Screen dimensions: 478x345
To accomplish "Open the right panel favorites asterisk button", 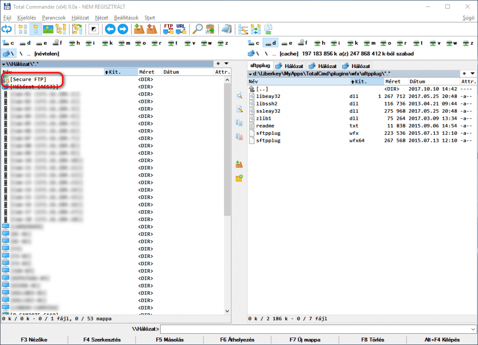I will tap(464, 73).
